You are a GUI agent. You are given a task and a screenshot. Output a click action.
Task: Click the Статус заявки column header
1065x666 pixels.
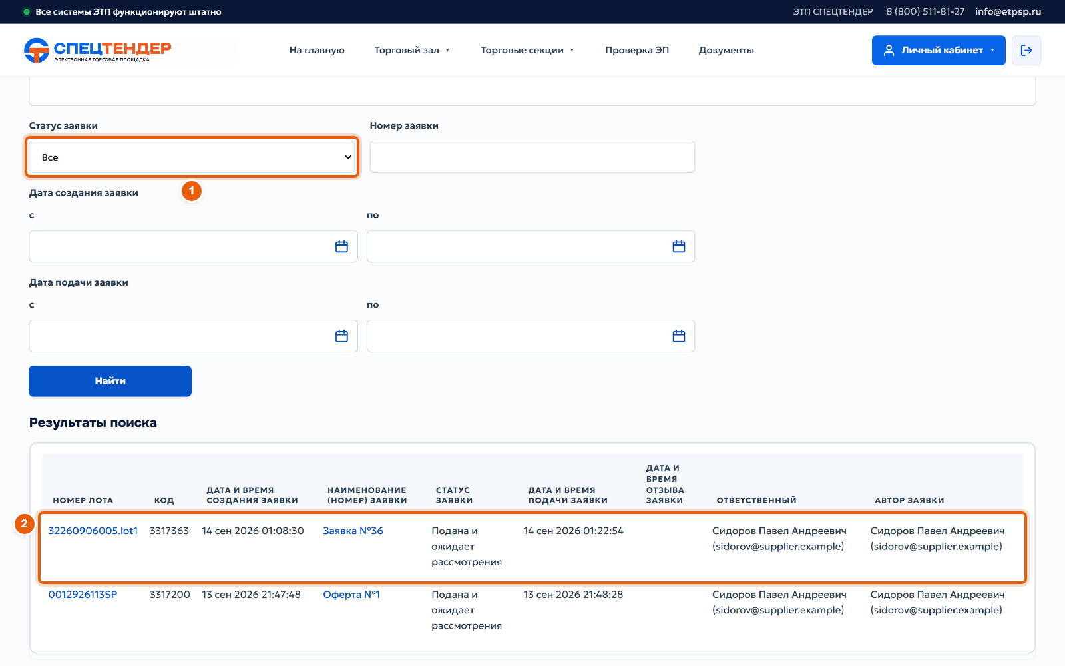pos(454,495)
